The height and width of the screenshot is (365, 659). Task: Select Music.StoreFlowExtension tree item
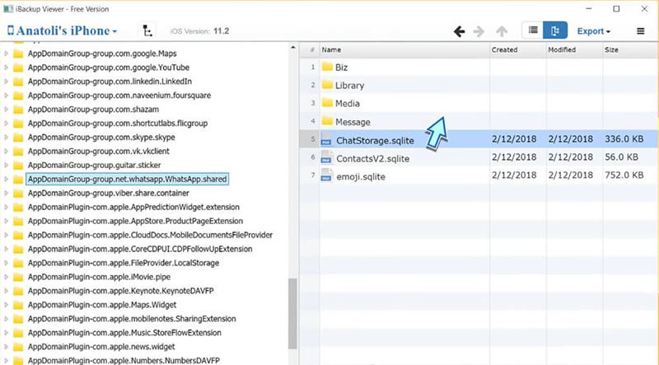point(124,333)
